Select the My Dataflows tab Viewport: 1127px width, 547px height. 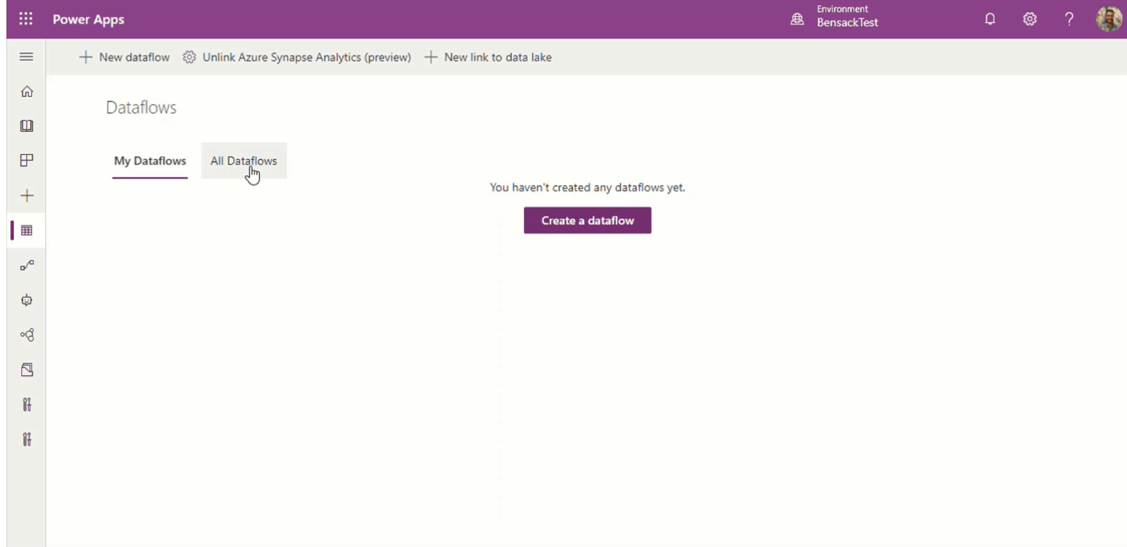[x=150, y=160]
